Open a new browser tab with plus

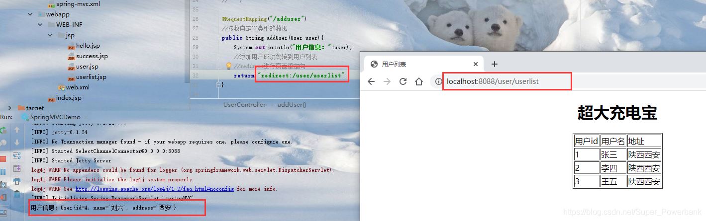(494, 64)
